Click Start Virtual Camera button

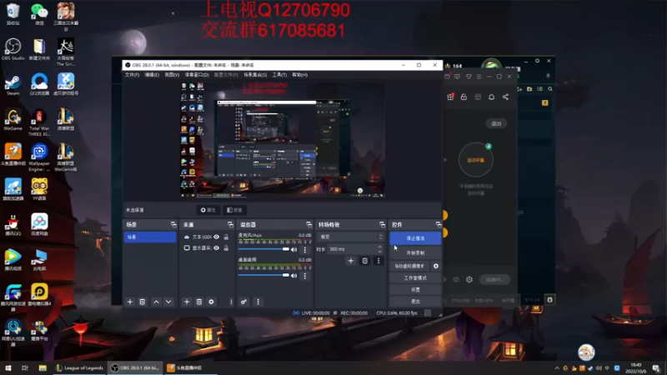click(x=409, y=266)
